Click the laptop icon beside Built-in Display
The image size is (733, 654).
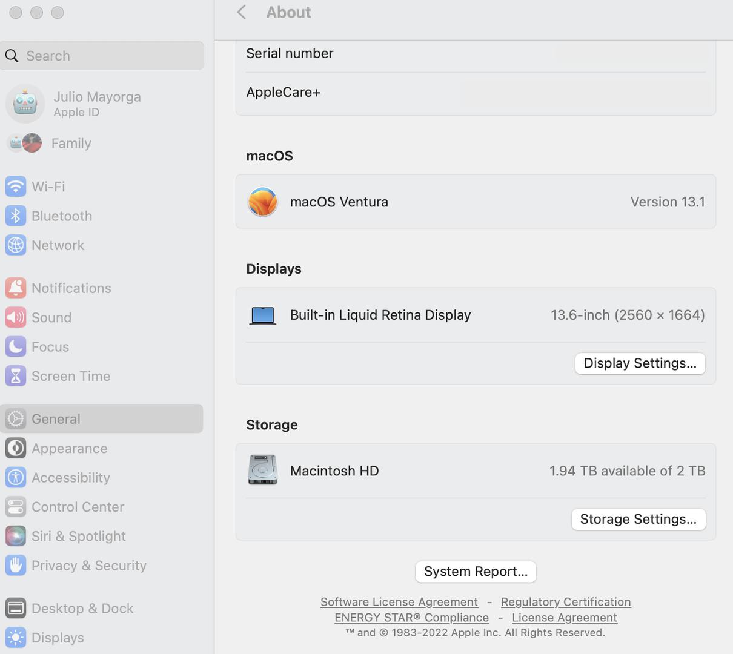pos(263,315)
